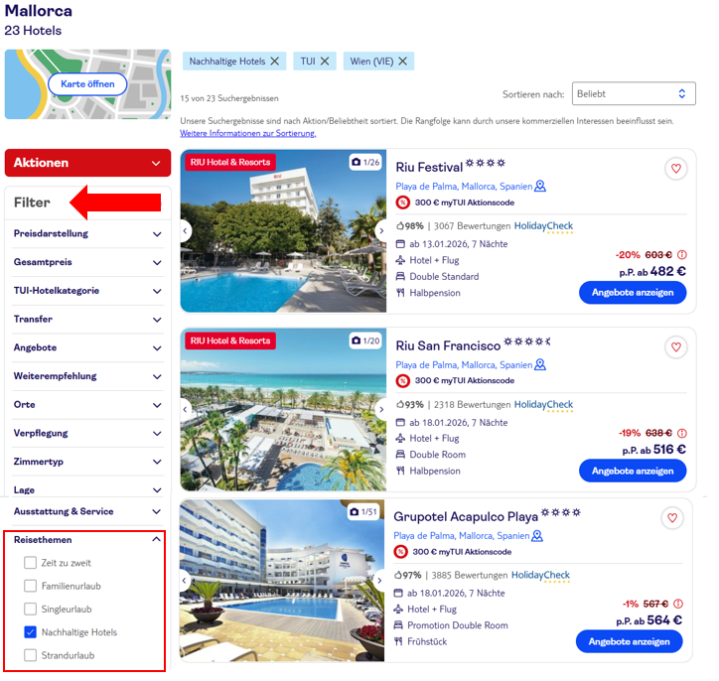Viewport: 719px width, 681px height.
Task: Show previous photo of Grupotel Acapulco Playa
Action: (185, 580)
